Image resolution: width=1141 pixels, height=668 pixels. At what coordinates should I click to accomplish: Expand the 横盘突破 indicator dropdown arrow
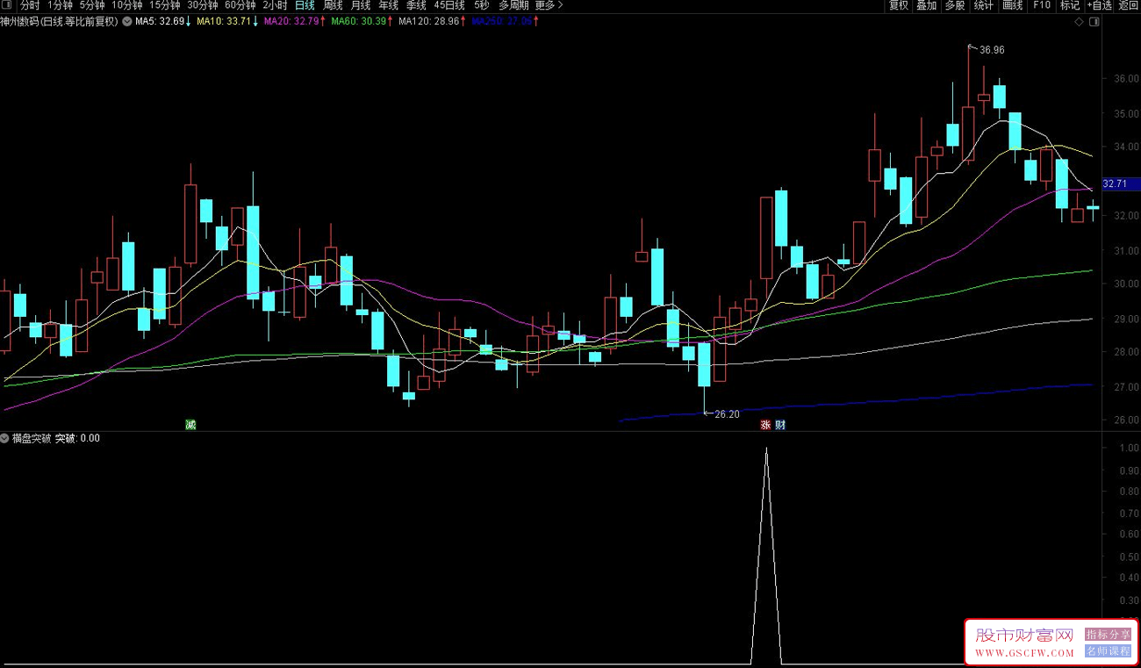pyautogui.click(x=5, y=438)
